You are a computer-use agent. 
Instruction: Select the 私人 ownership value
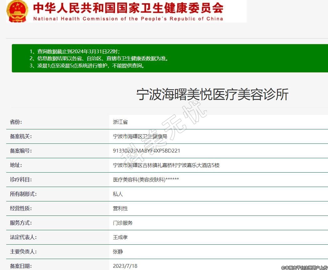pyautogui.click(x=118, y=194)
